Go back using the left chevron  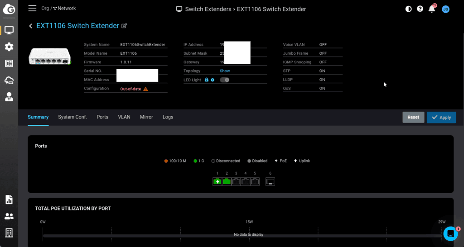(31, 26)
